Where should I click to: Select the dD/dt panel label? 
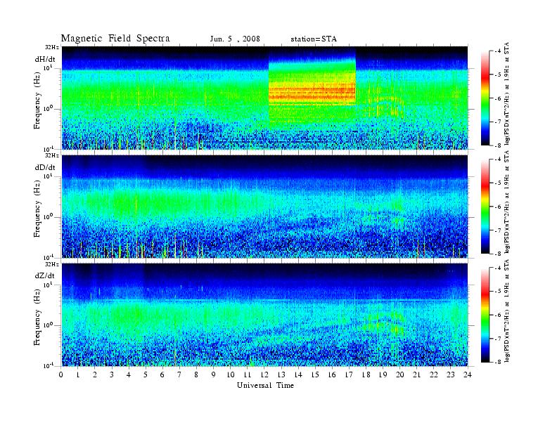coord(45,167)
